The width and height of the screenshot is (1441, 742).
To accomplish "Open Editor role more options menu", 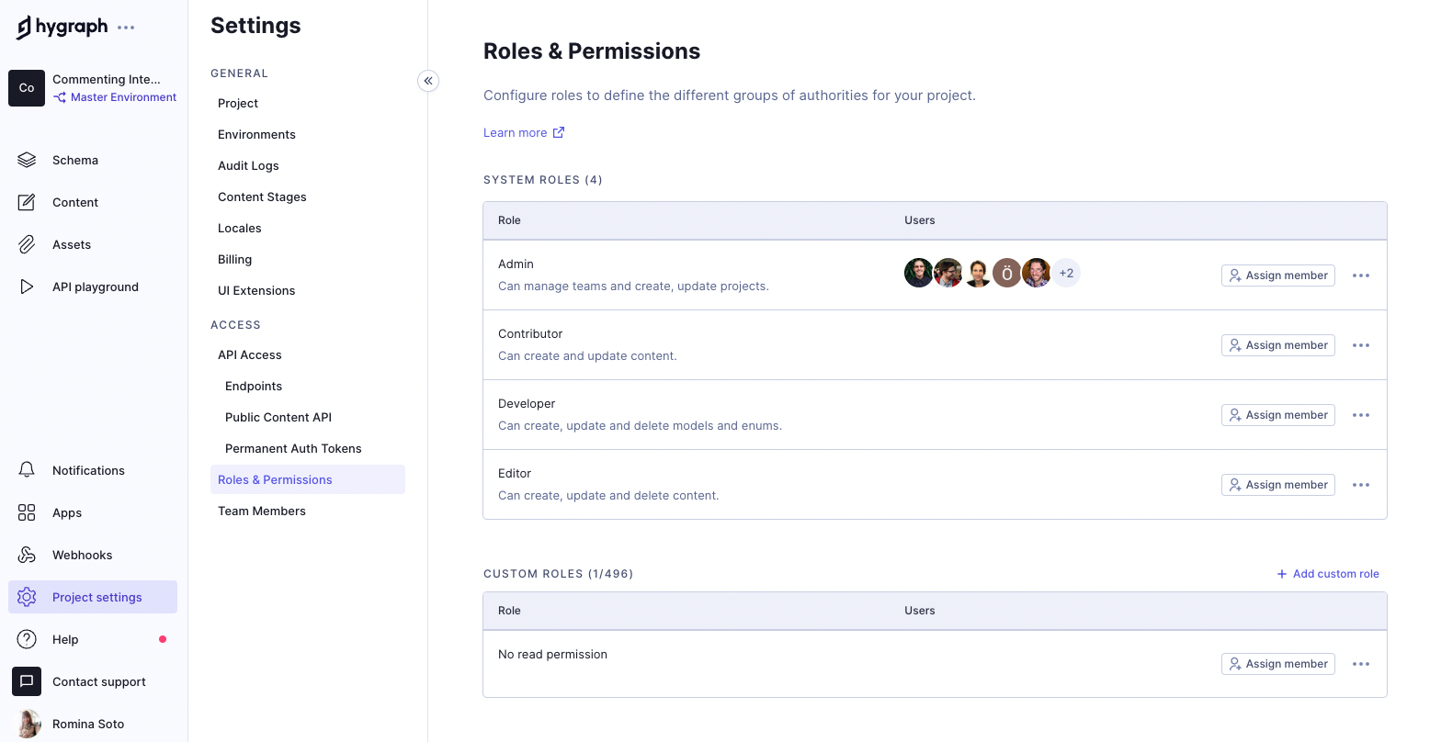I will pyautogui.click(x=1361, y=485).
